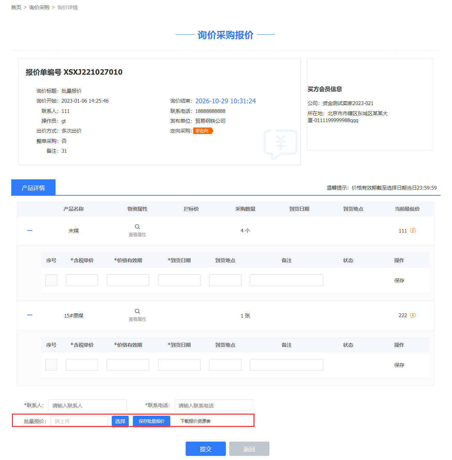This screenshot has width=452, height=460.
Task: Click the magnifier icon in 15#原煤 row
Action: 137,311
